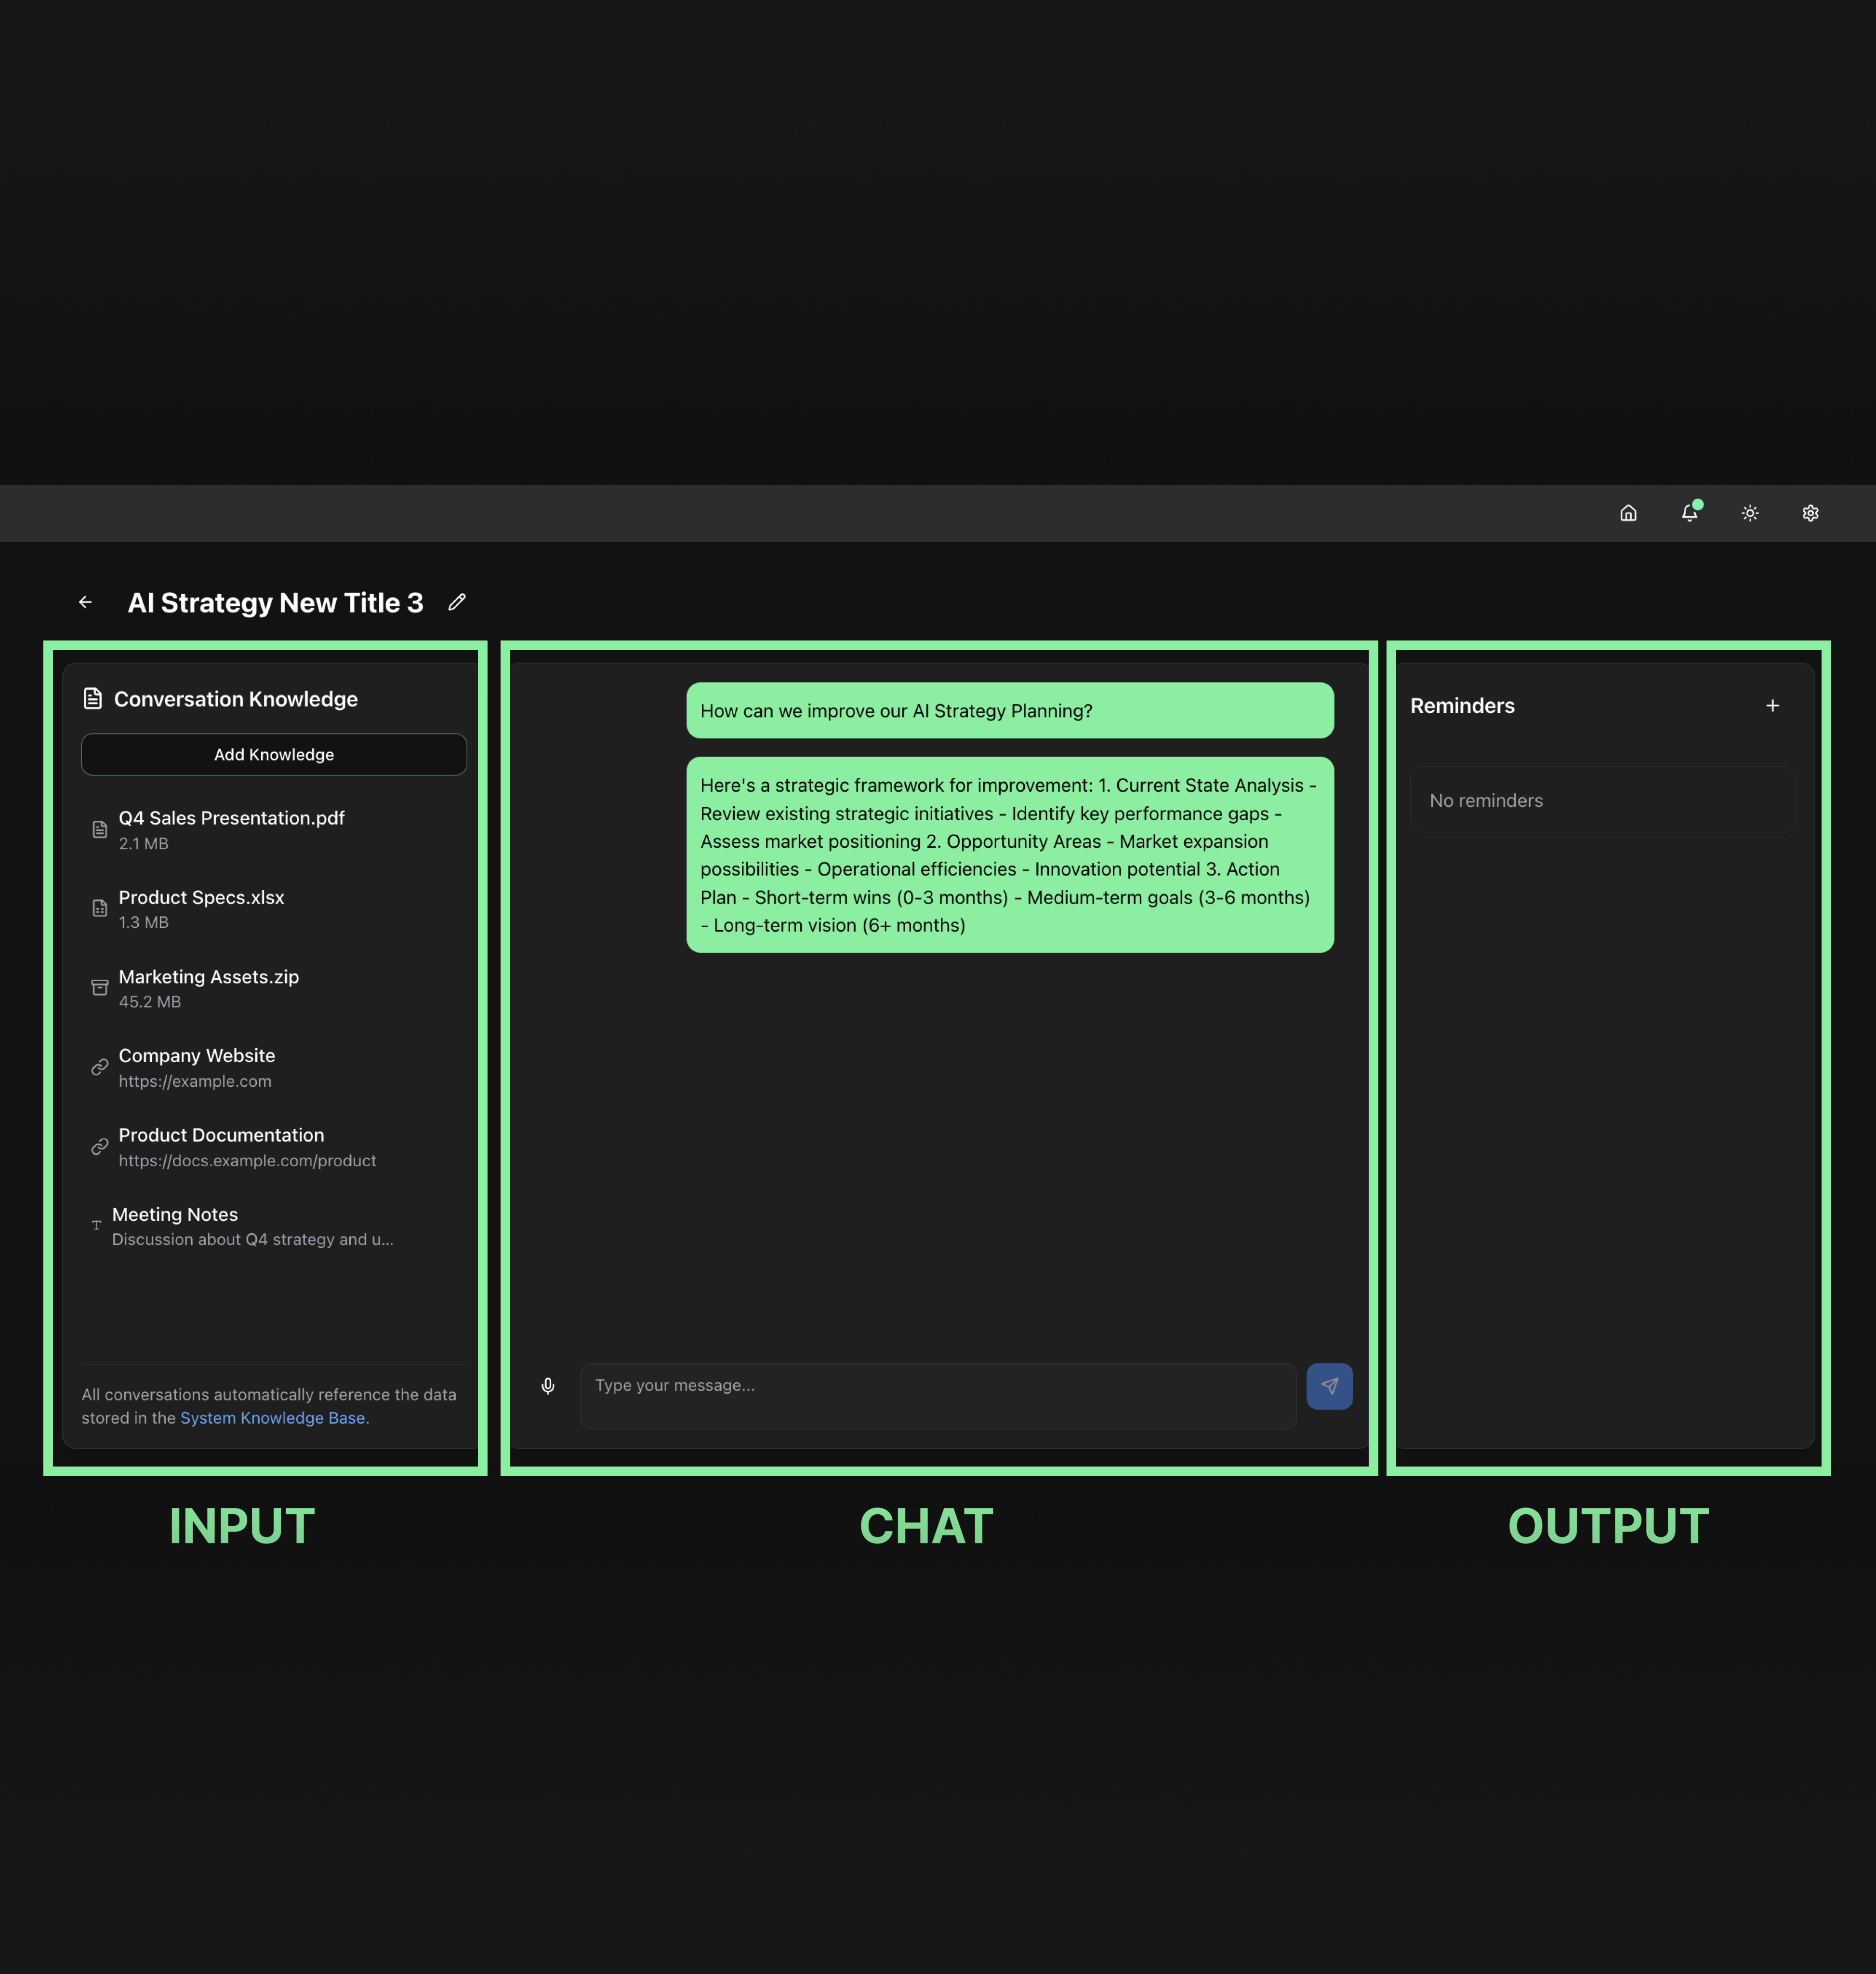Click the back arrow beside the title
The width and height of the screenshot is (1876, 1974).
(x=85, y=602)
